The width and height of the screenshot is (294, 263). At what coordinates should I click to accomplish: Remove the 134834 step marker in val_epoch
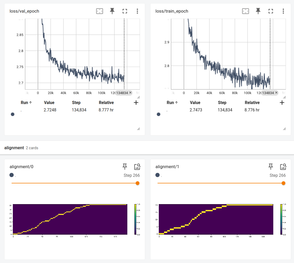point(130,93)
